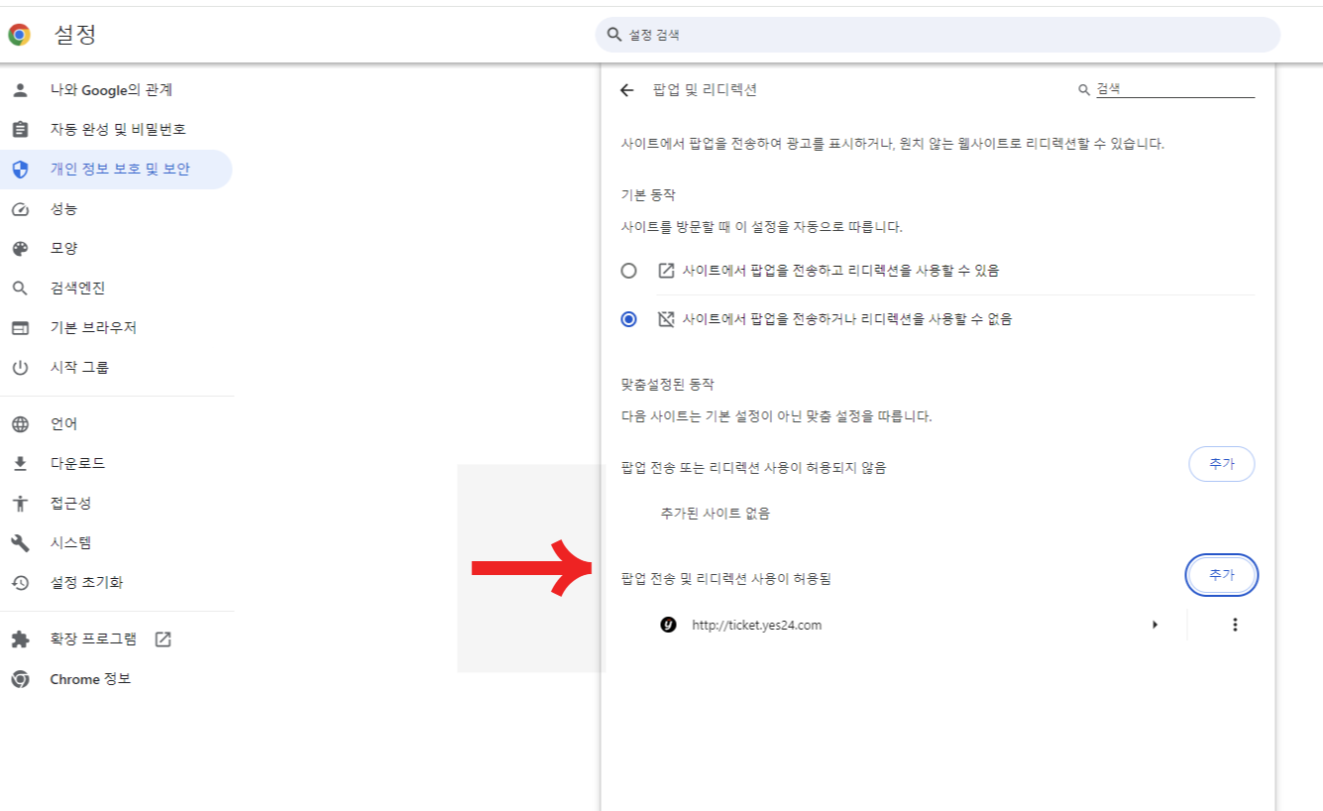Click the magnifier icon beside 검색엔진
Image resolution: width=1323 pixels, height=811 pixels.
[22, 288]
